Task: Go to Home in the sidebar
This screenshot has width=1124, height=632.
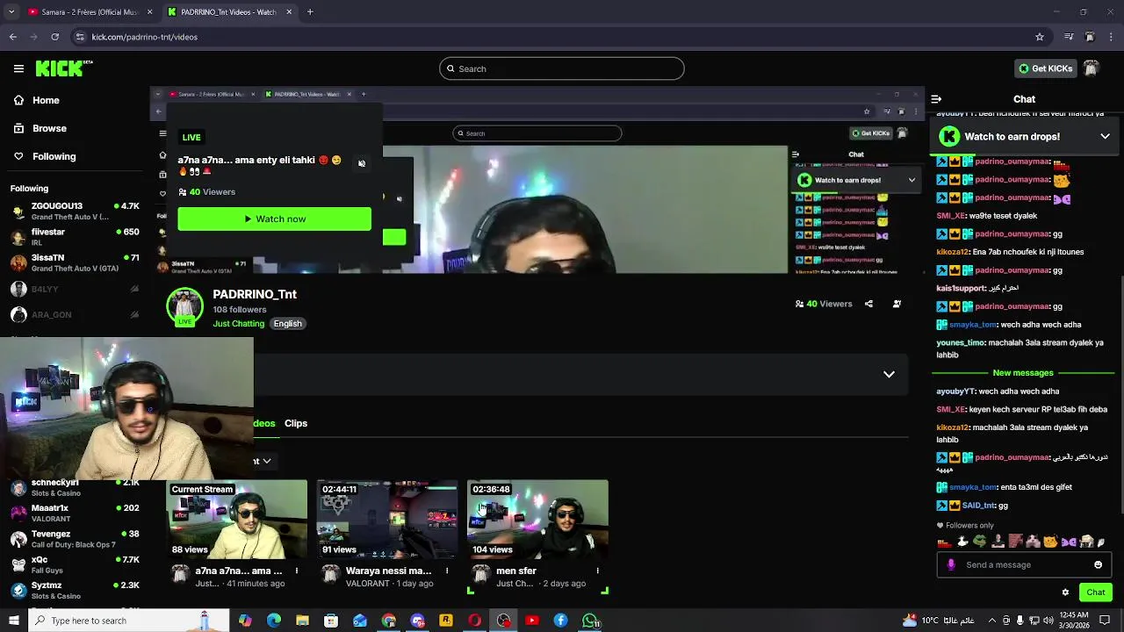Action: click(x=37, y=100)
